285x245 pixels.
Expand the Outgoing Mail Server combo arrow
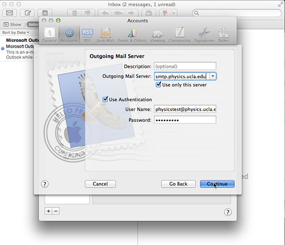[213, 76]
